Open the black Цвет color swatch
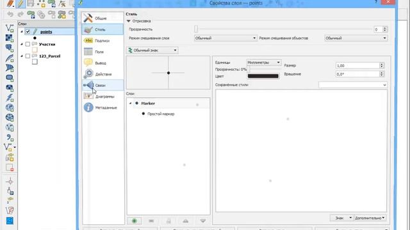Image resolution: width=410 pixels, height=230 pixels. tap(263, 76)
